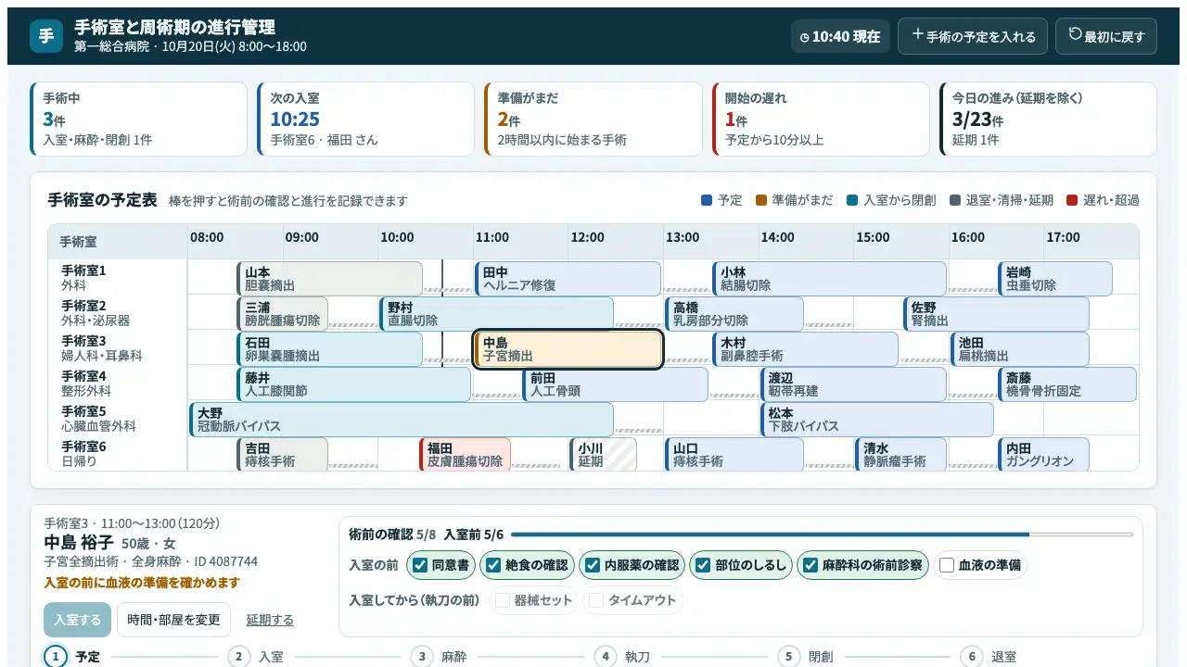Open postponed 小川 延期 bar
Viewport: 1187px width, 667px height.
click(603, 455)
